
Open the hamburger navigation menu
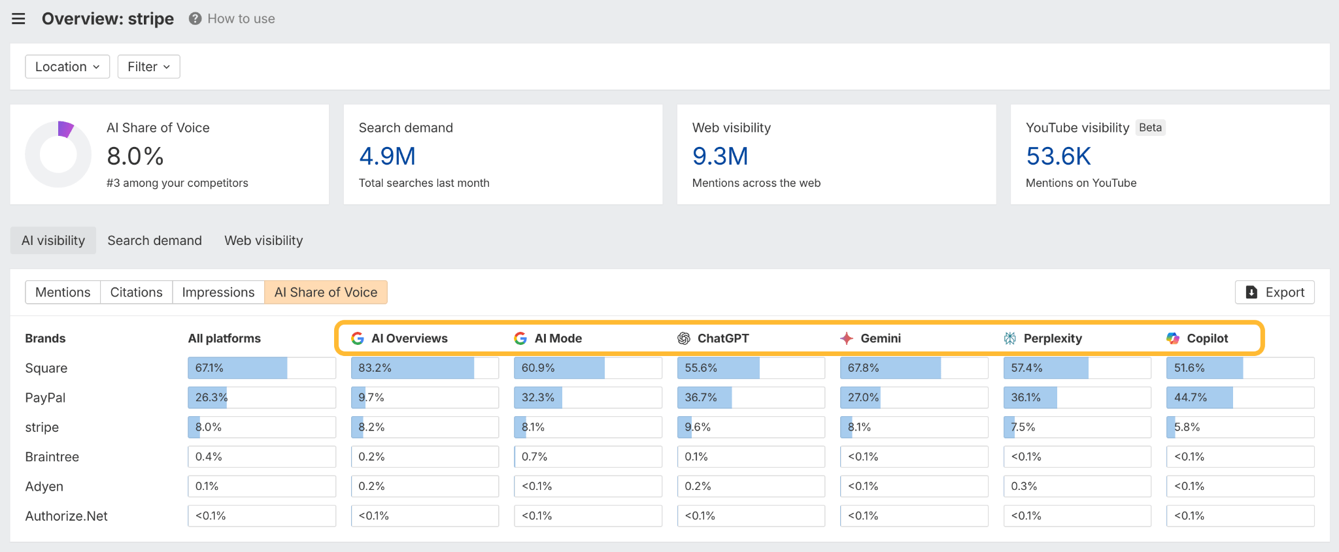[18, 19]
